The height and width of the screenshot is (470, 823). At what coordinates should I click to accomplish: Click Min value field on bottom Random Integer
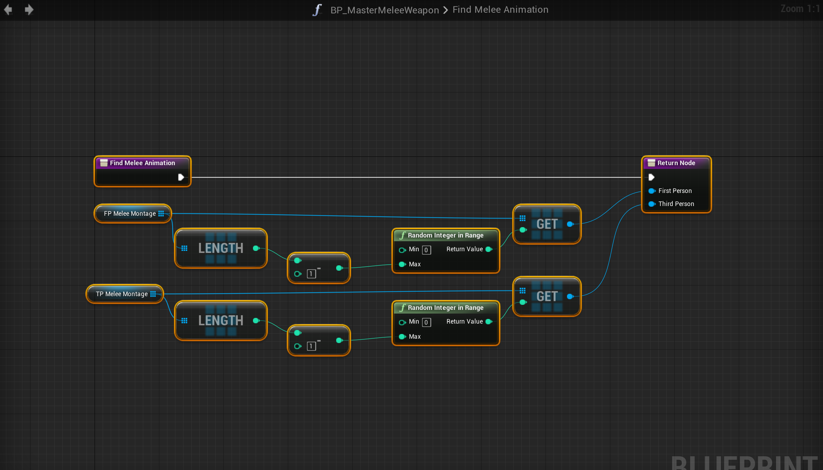[x=426, y=322]
